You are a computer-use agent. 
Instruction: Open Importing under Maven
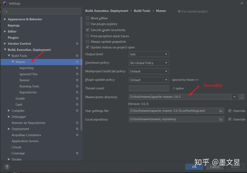click(x=26, y=68)
